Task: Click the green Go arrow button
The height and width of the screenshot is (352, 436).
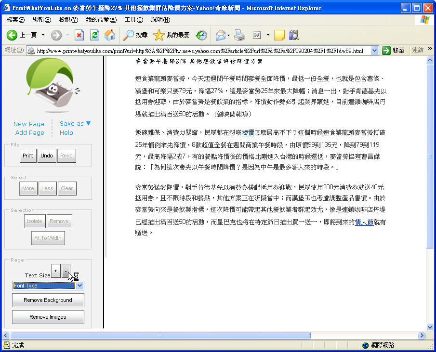Action: [386, 51]
